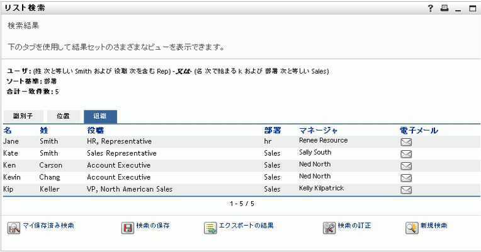Click the email icon in Ken Carson's row
Screen dimensions: 481x252
click(x=406, y=166)
